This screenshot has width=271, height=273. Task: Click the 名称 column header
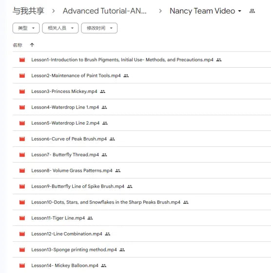pyautogui.click(x=18, y=45)
